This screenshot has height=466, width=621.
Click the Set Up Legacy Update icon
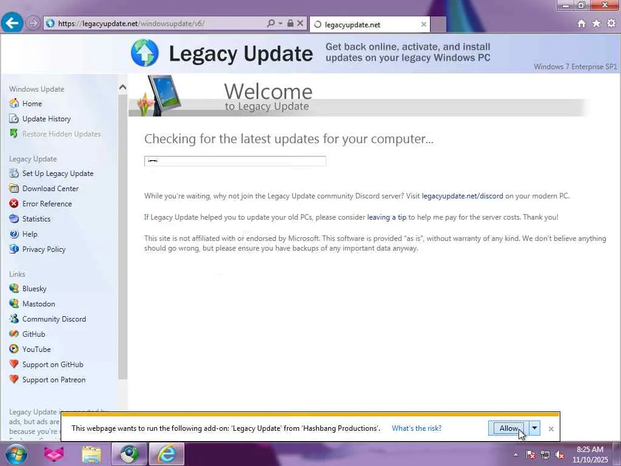click(x=14, y=173)
